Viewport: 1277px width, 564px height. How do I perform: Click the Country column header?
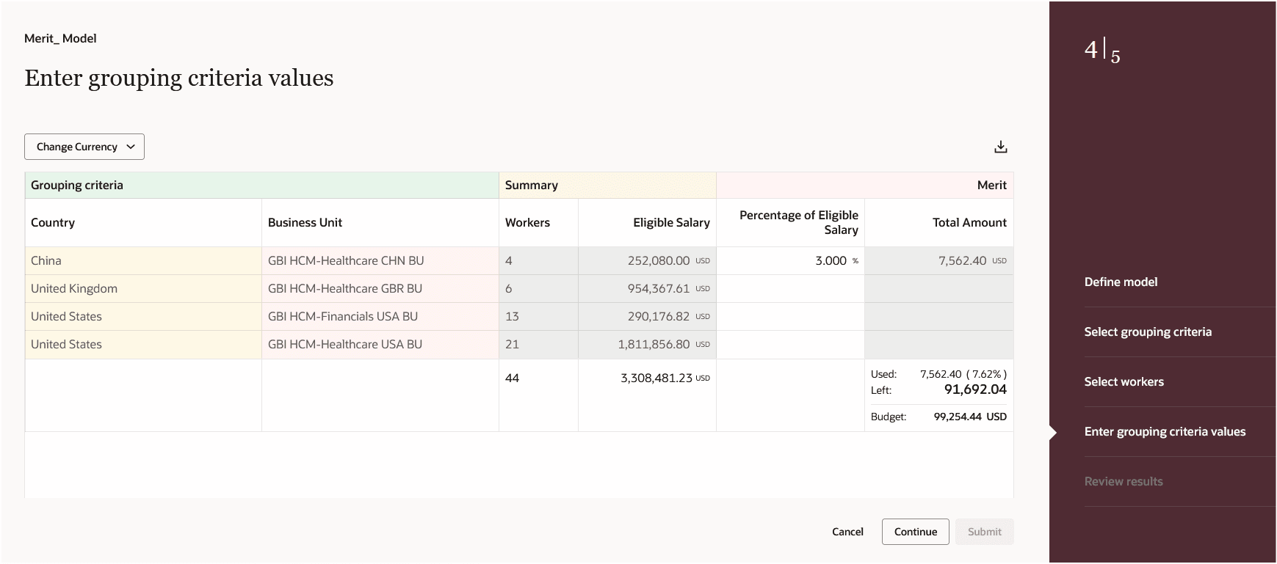pos(53,222)
